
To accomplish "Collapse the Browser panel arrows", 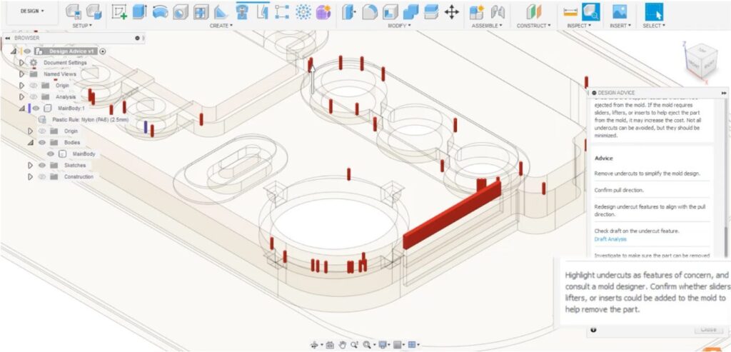I will 8,38.
